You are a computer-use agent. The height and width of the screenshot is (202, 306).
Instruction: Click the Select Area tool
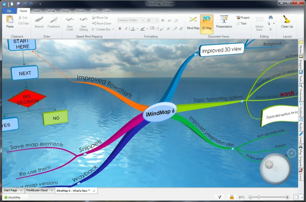click(259, 24)
